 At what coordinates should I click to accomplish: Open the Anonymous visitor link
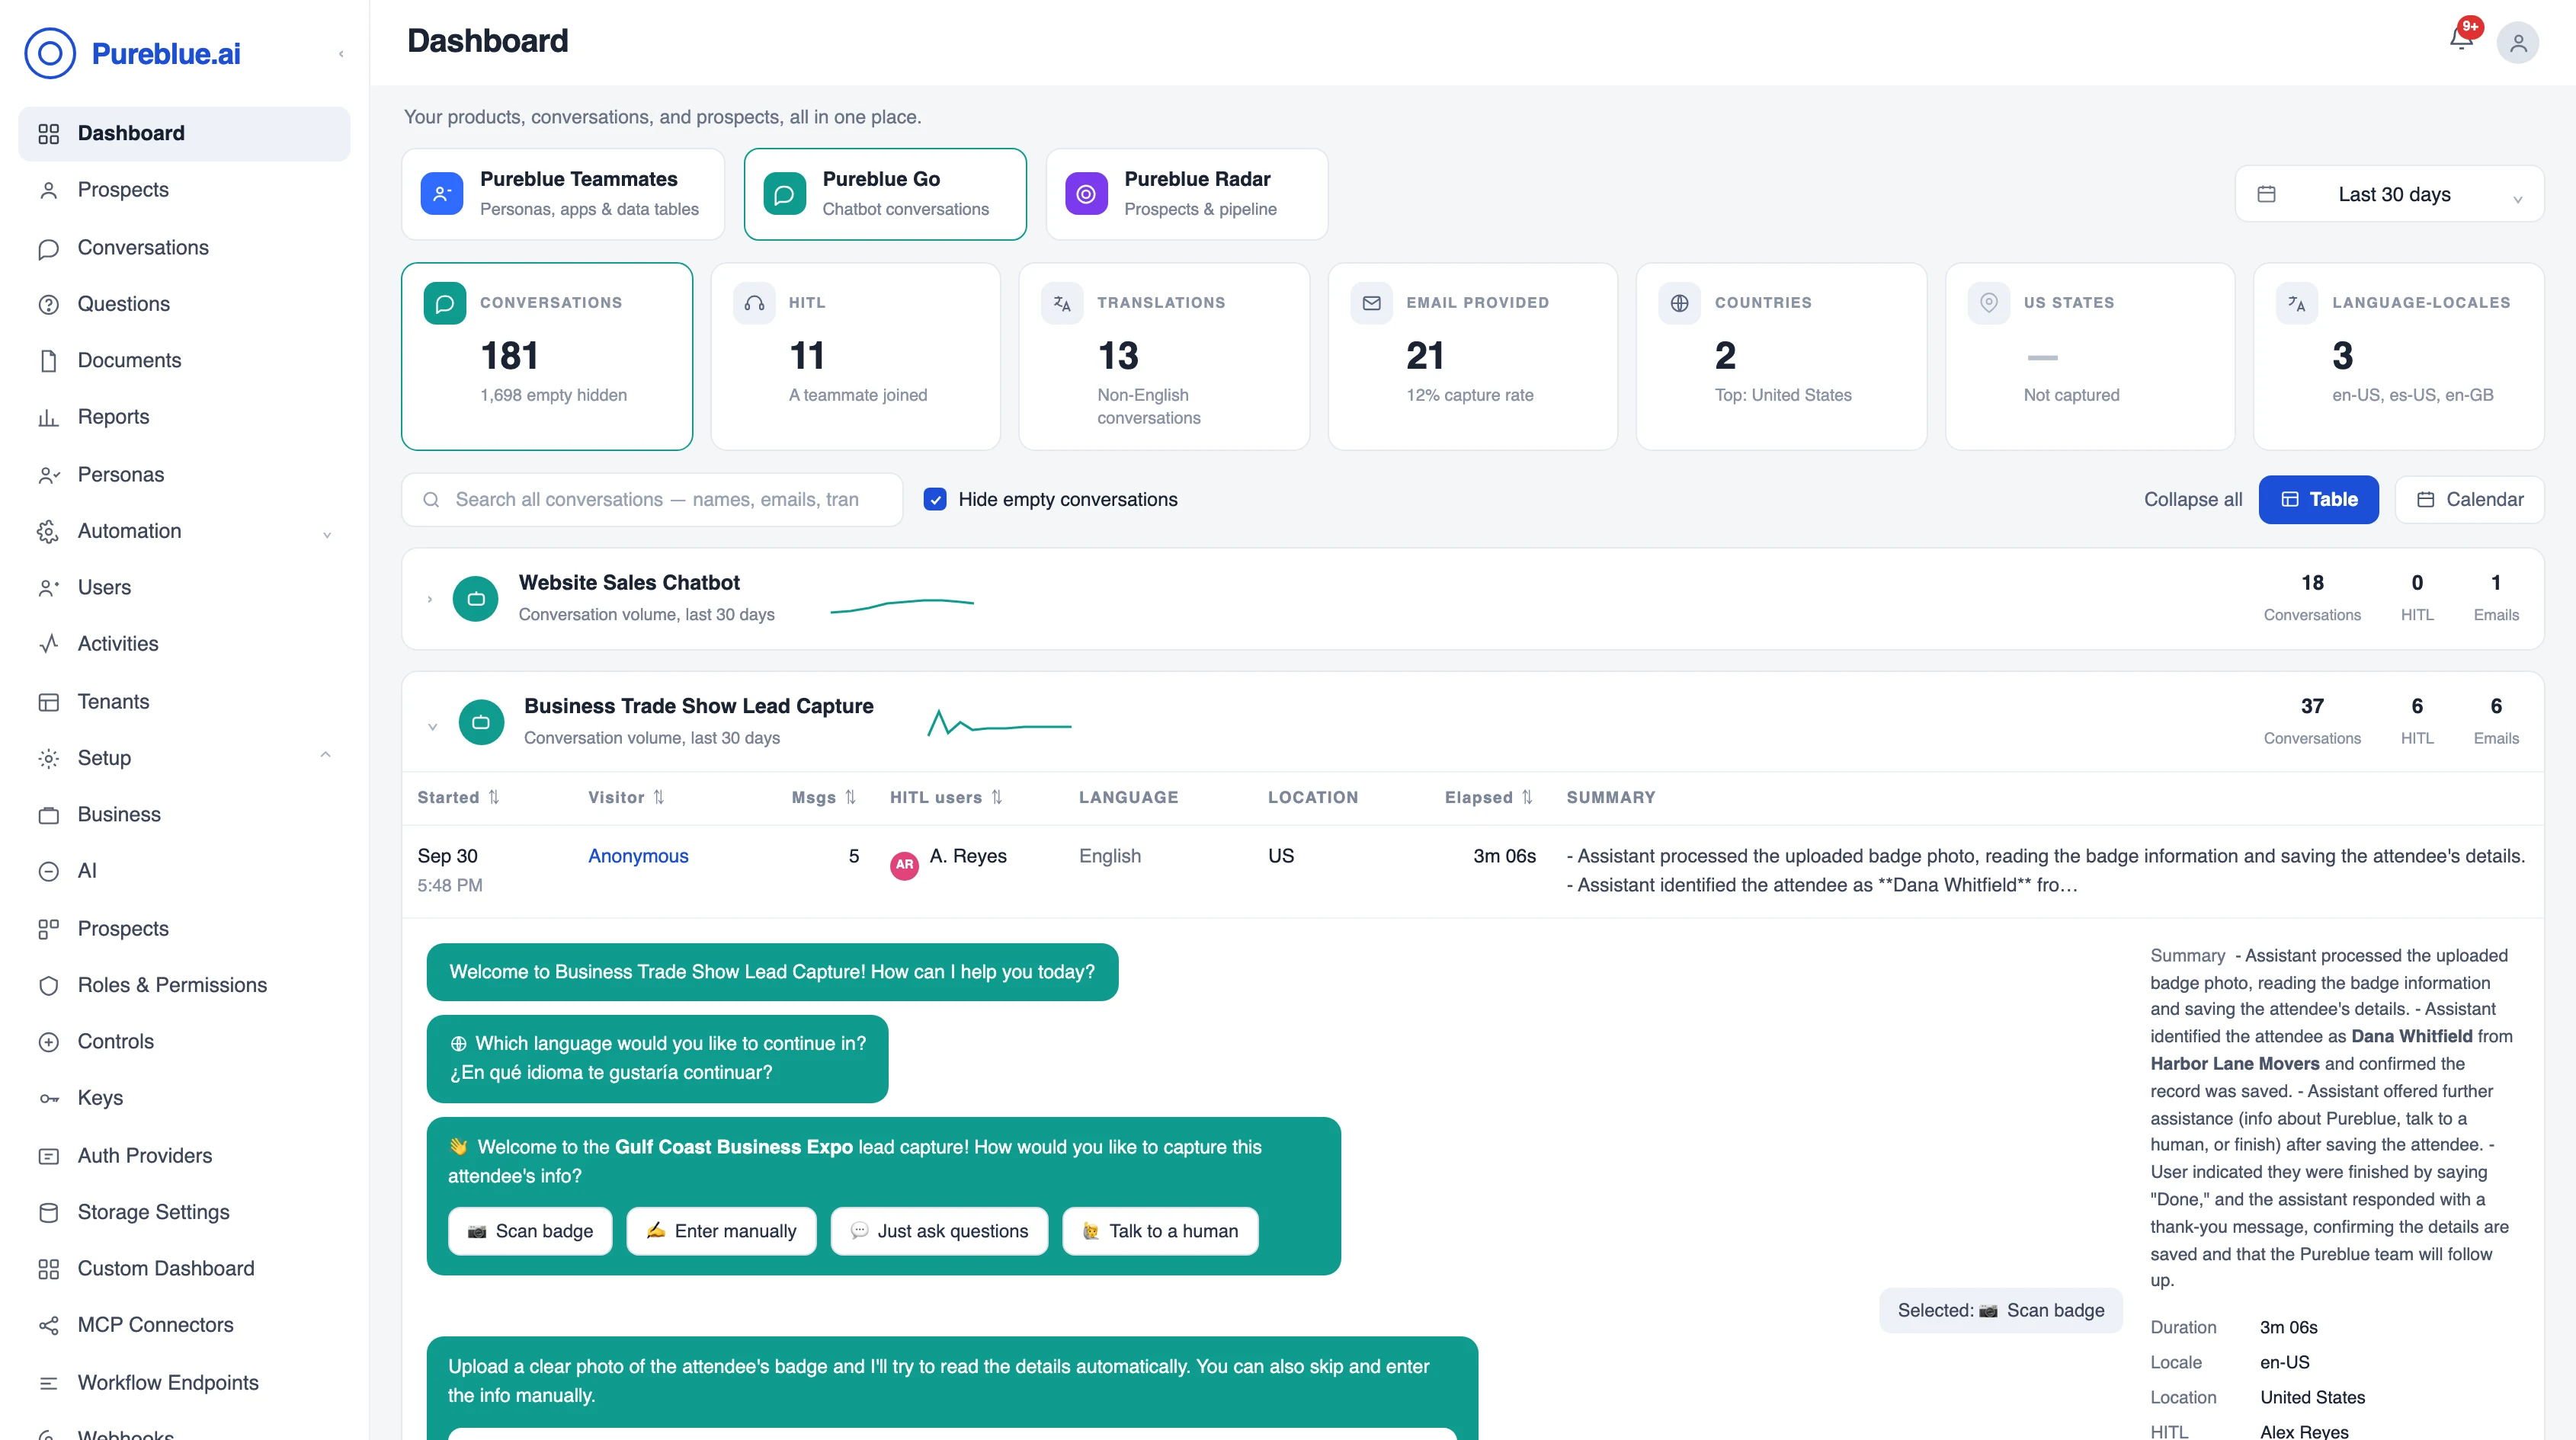638,856
